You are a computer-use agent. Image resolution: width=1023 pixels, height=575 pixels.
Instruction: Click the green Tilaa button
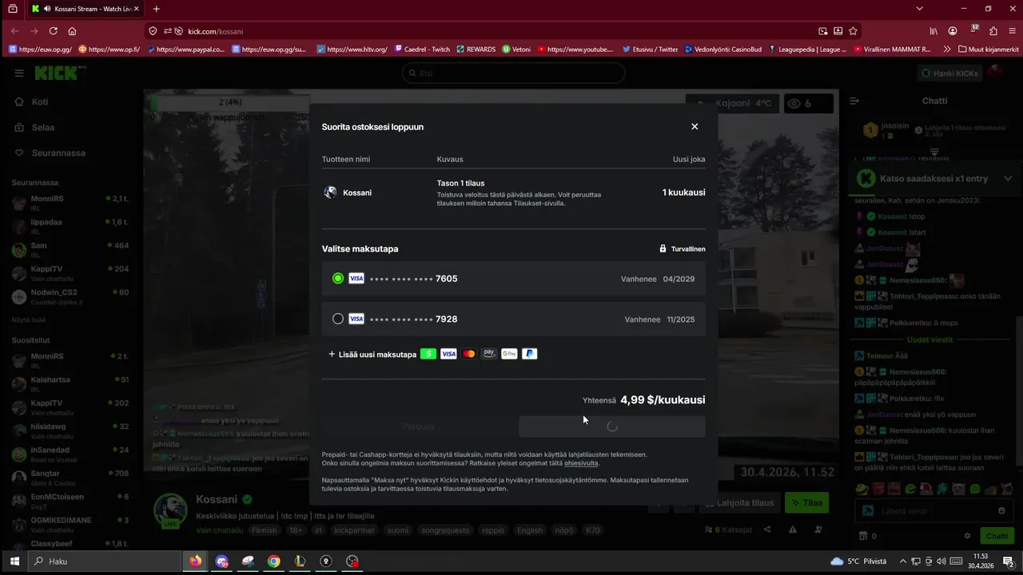pos(806,503)
